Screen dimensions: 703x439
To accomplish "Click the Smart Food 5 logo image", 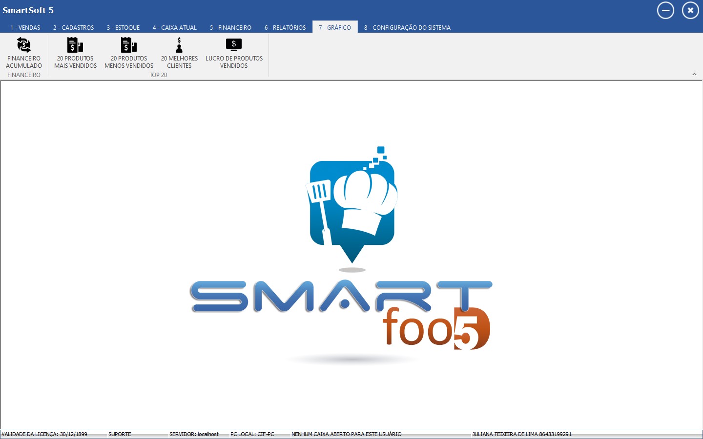I will pos(342,254).
